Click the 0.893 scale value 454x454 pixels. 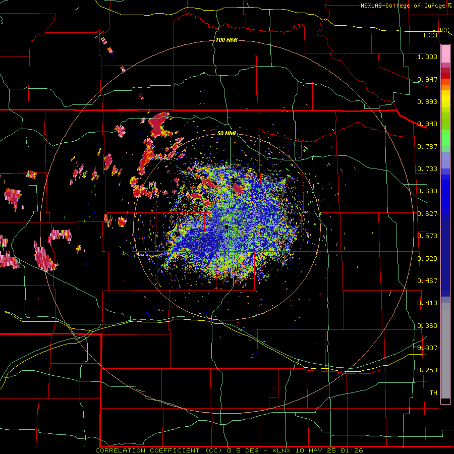427,101
